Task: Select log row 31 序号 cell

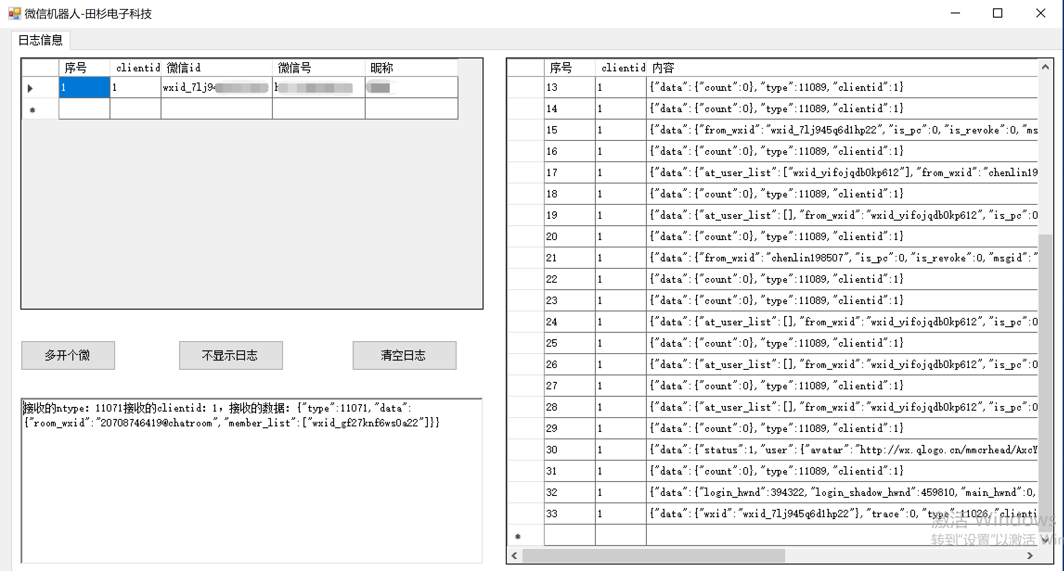Action: pyautogui.click(x=569, y=471)
